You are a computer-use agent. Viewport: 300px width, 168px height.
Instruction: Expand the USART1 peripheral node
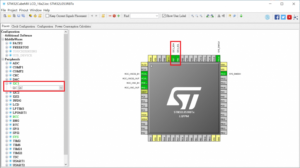tap(7, 161)
